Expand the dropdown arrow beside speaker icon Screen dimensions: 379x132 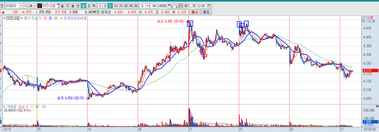point(35,6)
